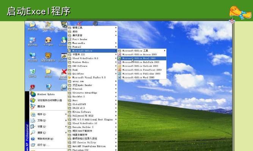Open the BenQ menu entry

coord(93,70)
